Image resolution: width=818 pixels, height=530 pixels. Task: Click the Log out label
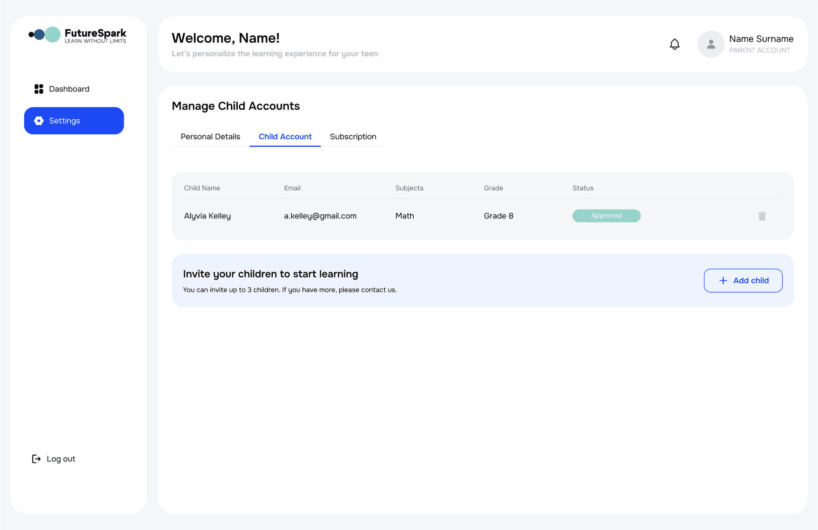pos(60,458)
